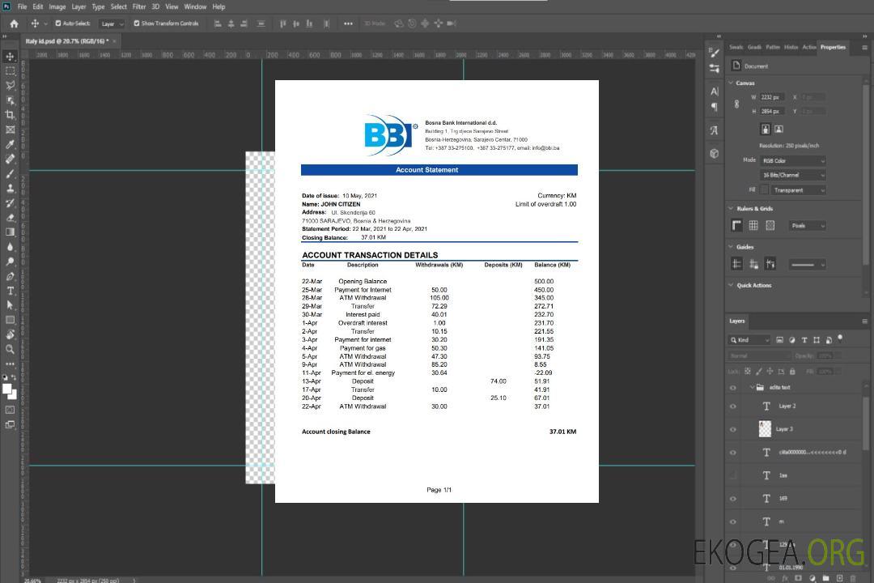Open the Transparent fill dropdown

[798, 190]
